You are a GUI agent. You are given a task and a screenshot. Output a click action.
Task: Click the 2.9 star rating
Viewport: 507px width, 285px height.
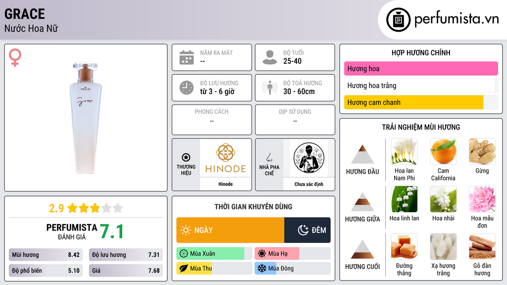86,208
